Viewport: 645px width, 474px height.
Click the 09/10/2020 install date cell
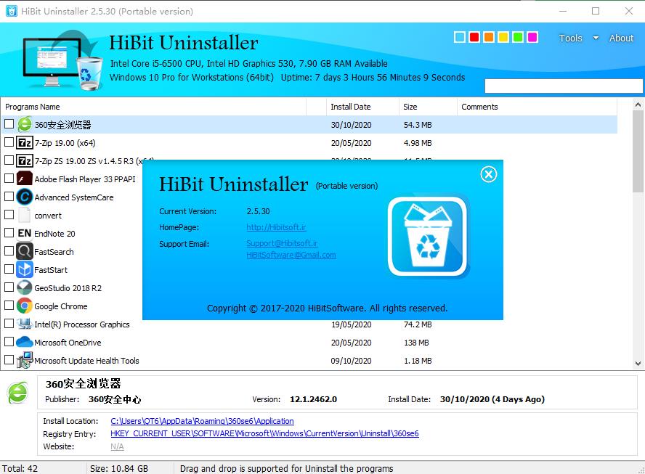pos(351,361)
